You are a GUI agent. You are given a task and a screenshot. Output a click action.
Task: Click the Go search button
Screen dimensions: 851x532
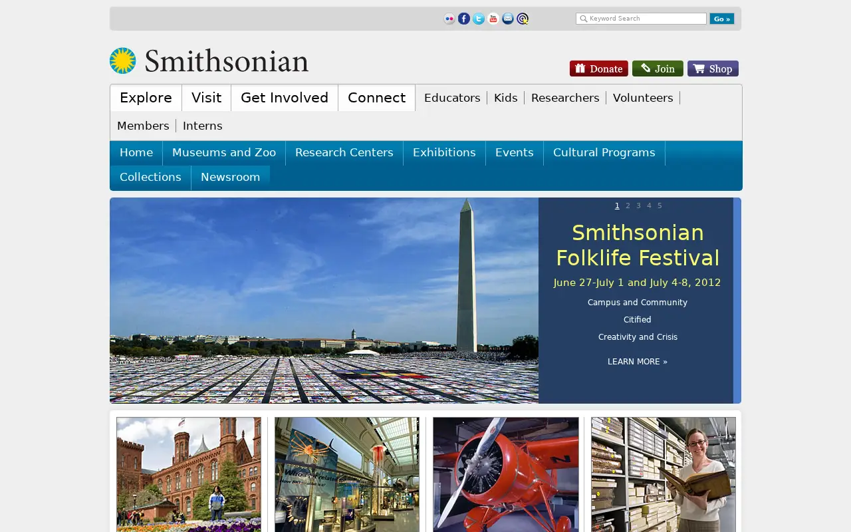click(x=721, y=19)
